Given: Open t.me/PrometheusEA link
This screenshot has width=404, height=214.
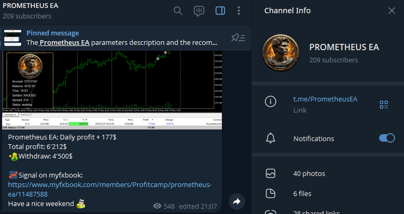Looking at the screenshot, I should pos(325,99).
